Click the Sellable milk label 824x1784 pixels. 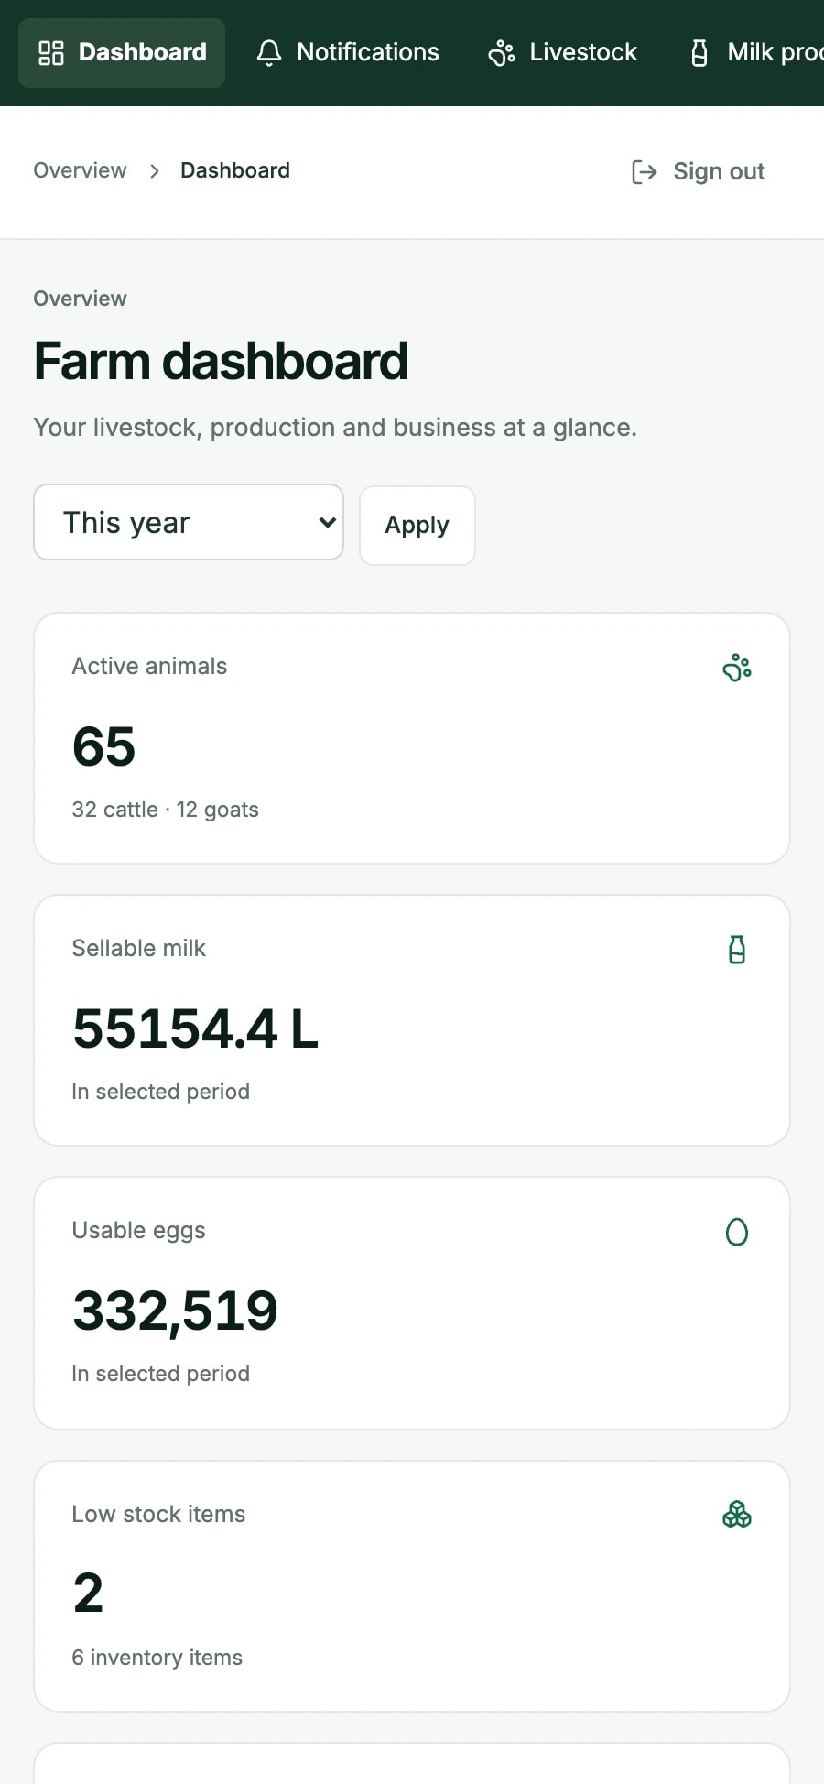[139, 948]
